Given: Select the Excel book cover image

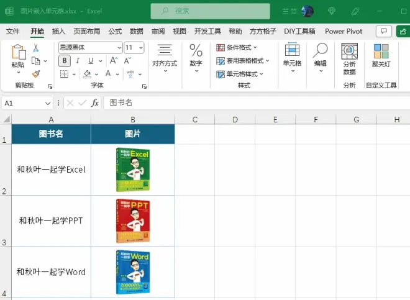Looking at the screenshot, I should (x=133, y=170).
